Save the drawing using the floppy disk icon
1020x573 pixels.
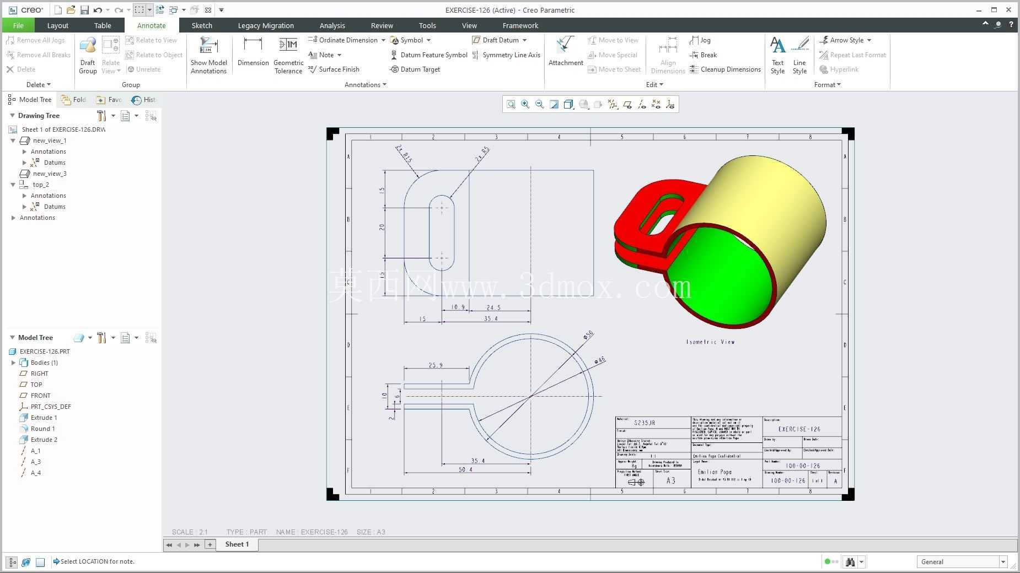tap(84, 10)
